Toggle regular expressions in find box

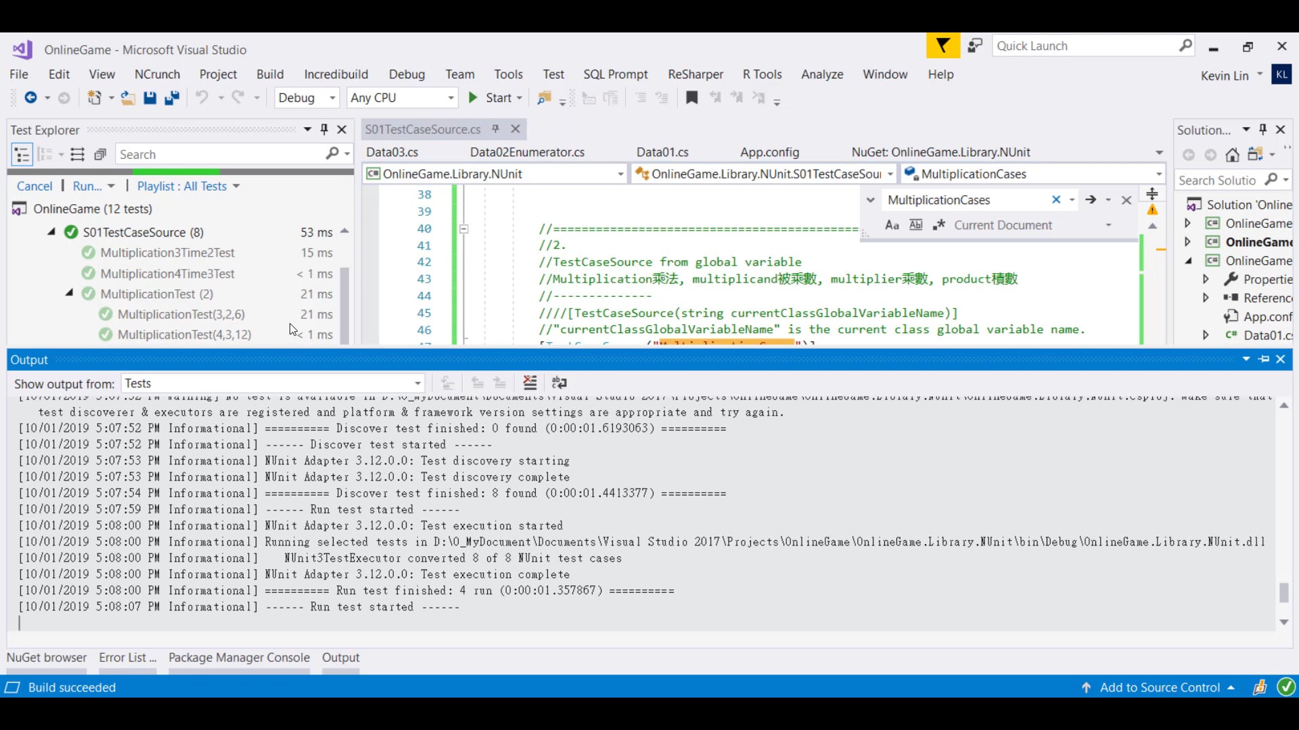(x=938, y=225)
